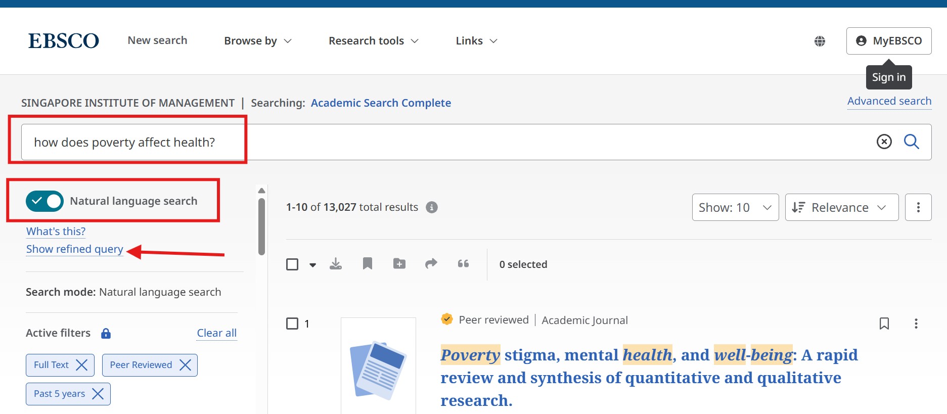Click New search in the header
The image size is (947, 414).
(157, 40)
